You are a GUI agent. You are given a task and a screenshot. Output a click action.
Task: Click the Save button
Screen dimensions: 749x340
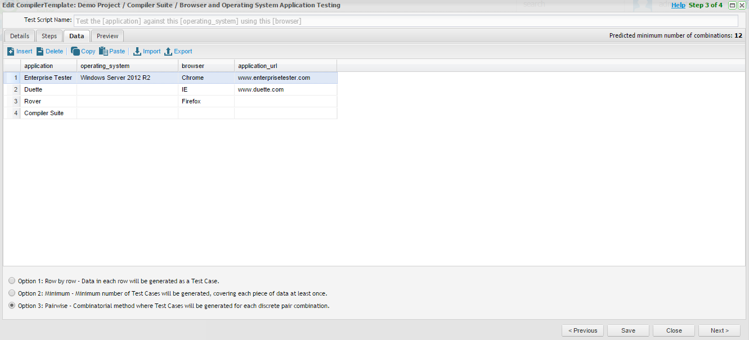629,330
